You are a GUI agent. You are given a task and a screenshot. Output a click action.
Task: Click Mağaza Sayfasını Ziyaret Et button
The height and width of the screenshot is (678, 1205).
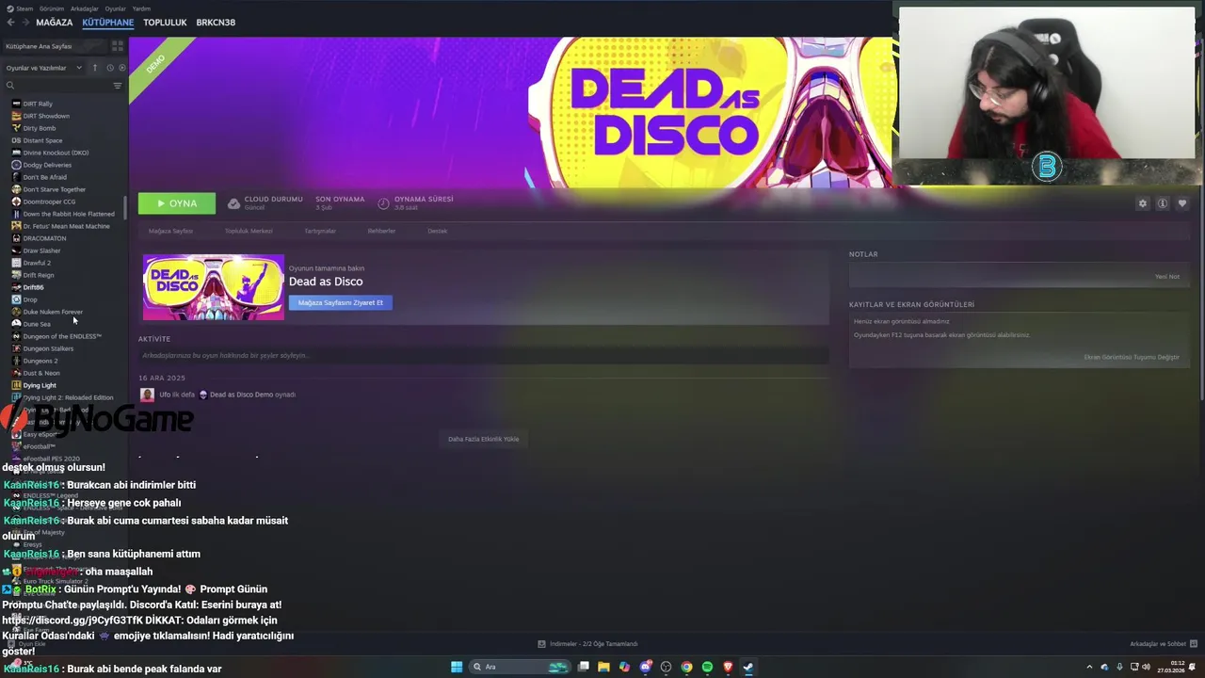[x=340, y=302]
